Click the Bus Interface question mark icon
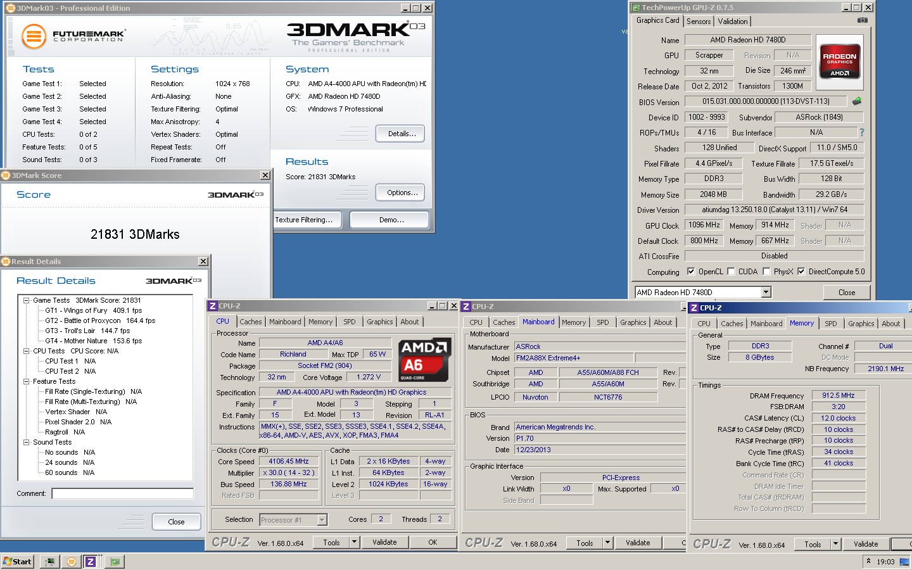This screenshot has width=912, height=570. coord(861,132)
